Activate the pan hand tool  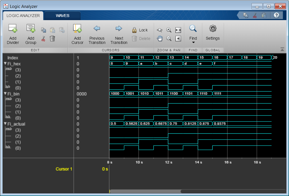[x=160, y=39]
